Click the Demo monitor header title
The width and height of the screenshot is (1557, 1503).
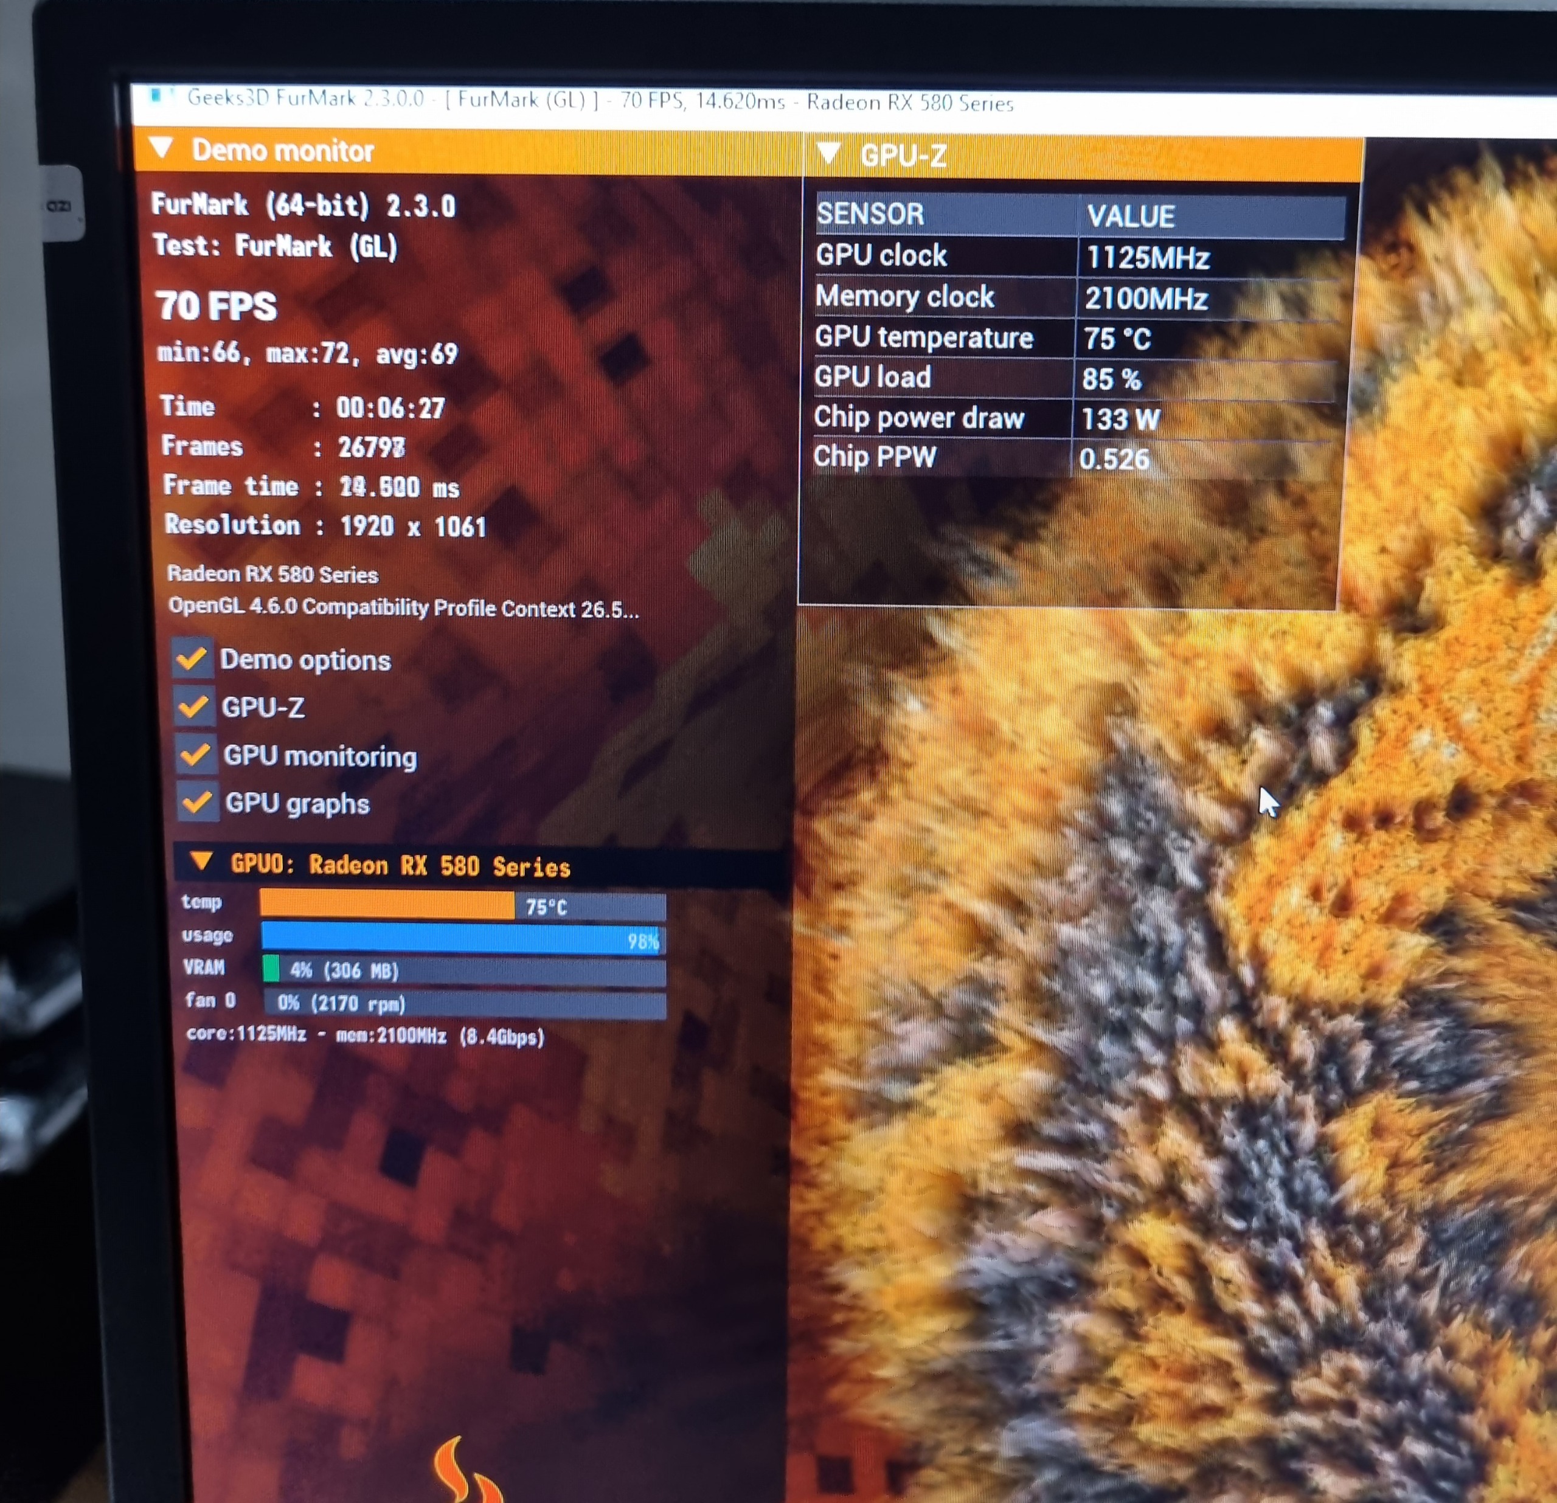(x=283, y=150)
